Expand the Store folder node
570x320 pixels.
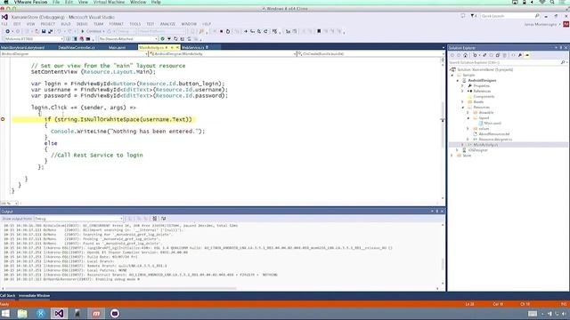click(x=452, y=156)
